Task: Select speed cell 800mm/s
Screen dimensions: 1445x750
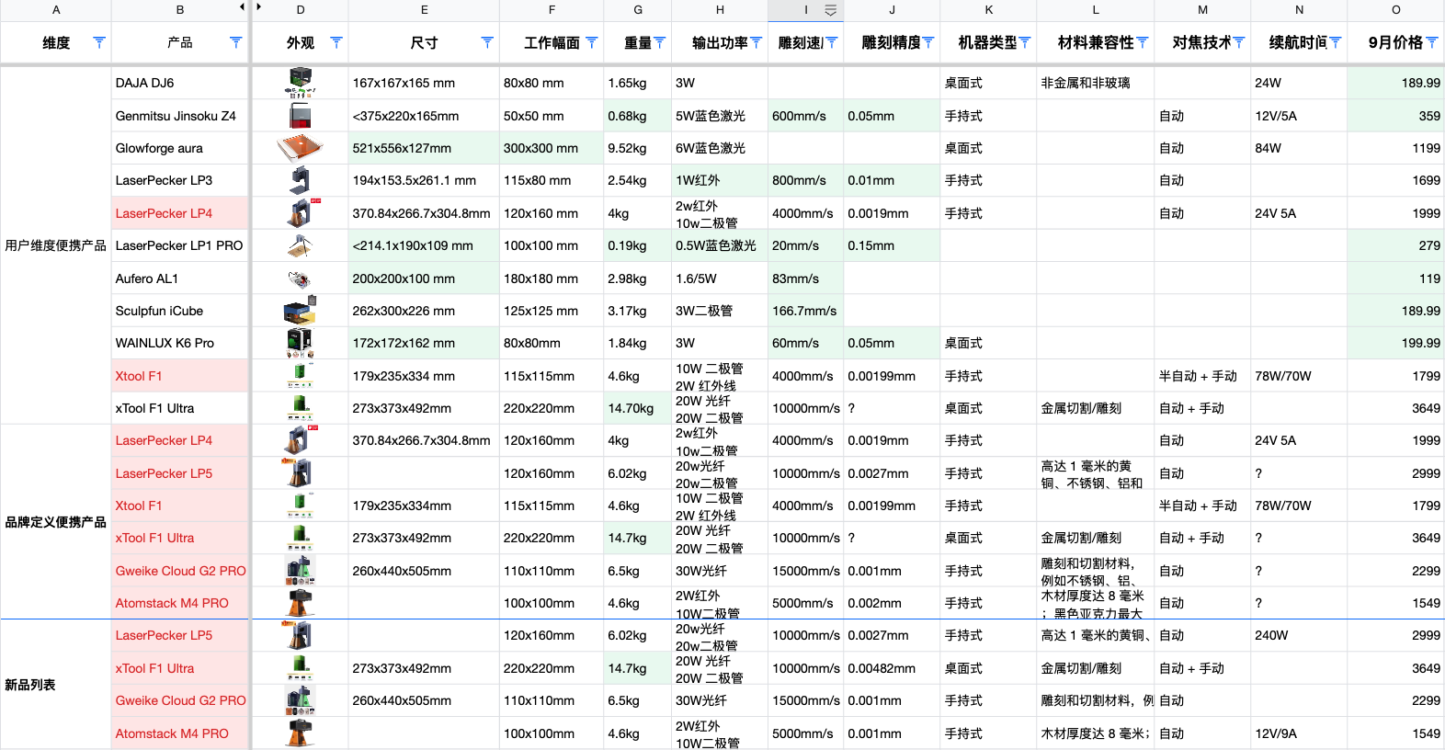Action: 806,180
